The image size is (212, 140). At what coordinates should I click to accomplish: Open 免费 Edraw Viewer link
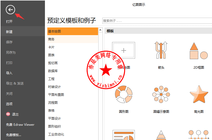pyautogui.click(x=20, y=125)
